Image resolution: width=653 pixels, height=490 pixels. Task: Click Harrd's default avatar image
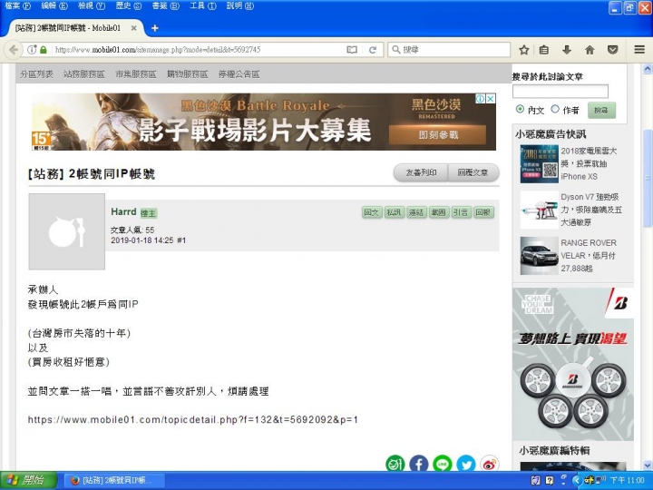[x=66, y=231]
